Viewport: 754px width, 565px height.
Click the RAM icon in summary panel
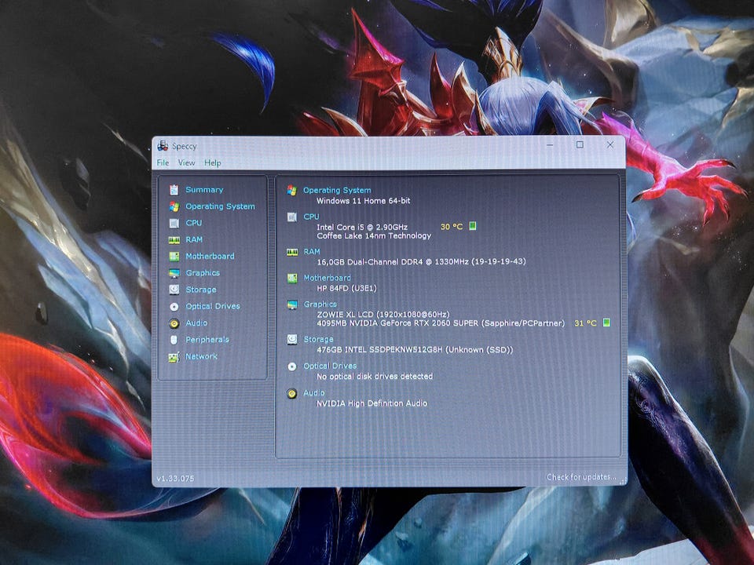tap(292, 252)
